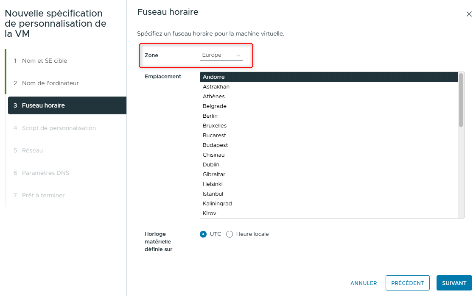
Task: Open the Europe zone dropdown
Action: pos(221,55)
